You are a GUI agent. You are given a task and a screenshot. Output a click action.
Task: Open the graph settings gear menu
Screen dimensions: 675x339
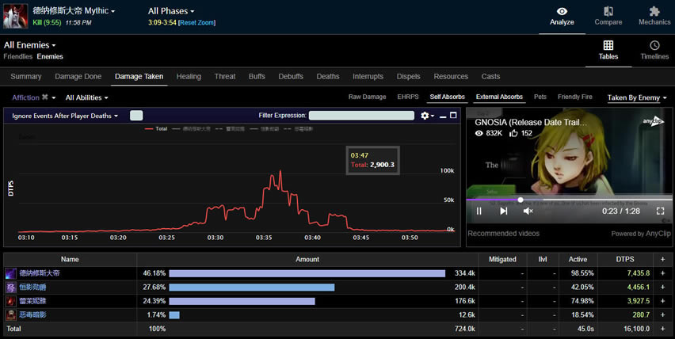click(427, 116)
